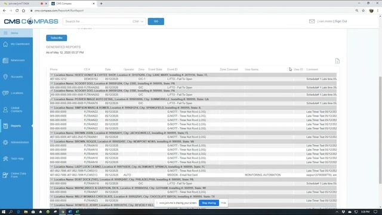Sort by the Phone column header
The width and height of the screenshot is (382, 215).
[54, 69]
